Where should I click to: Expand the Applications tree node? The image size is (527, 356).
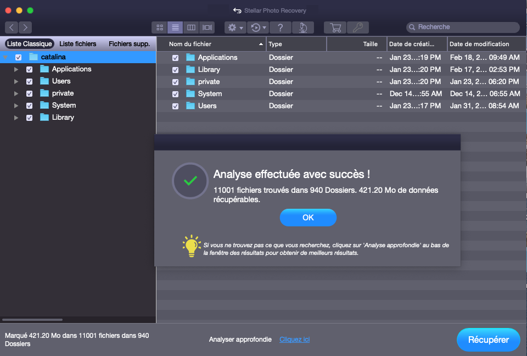[x=16, y=69]
